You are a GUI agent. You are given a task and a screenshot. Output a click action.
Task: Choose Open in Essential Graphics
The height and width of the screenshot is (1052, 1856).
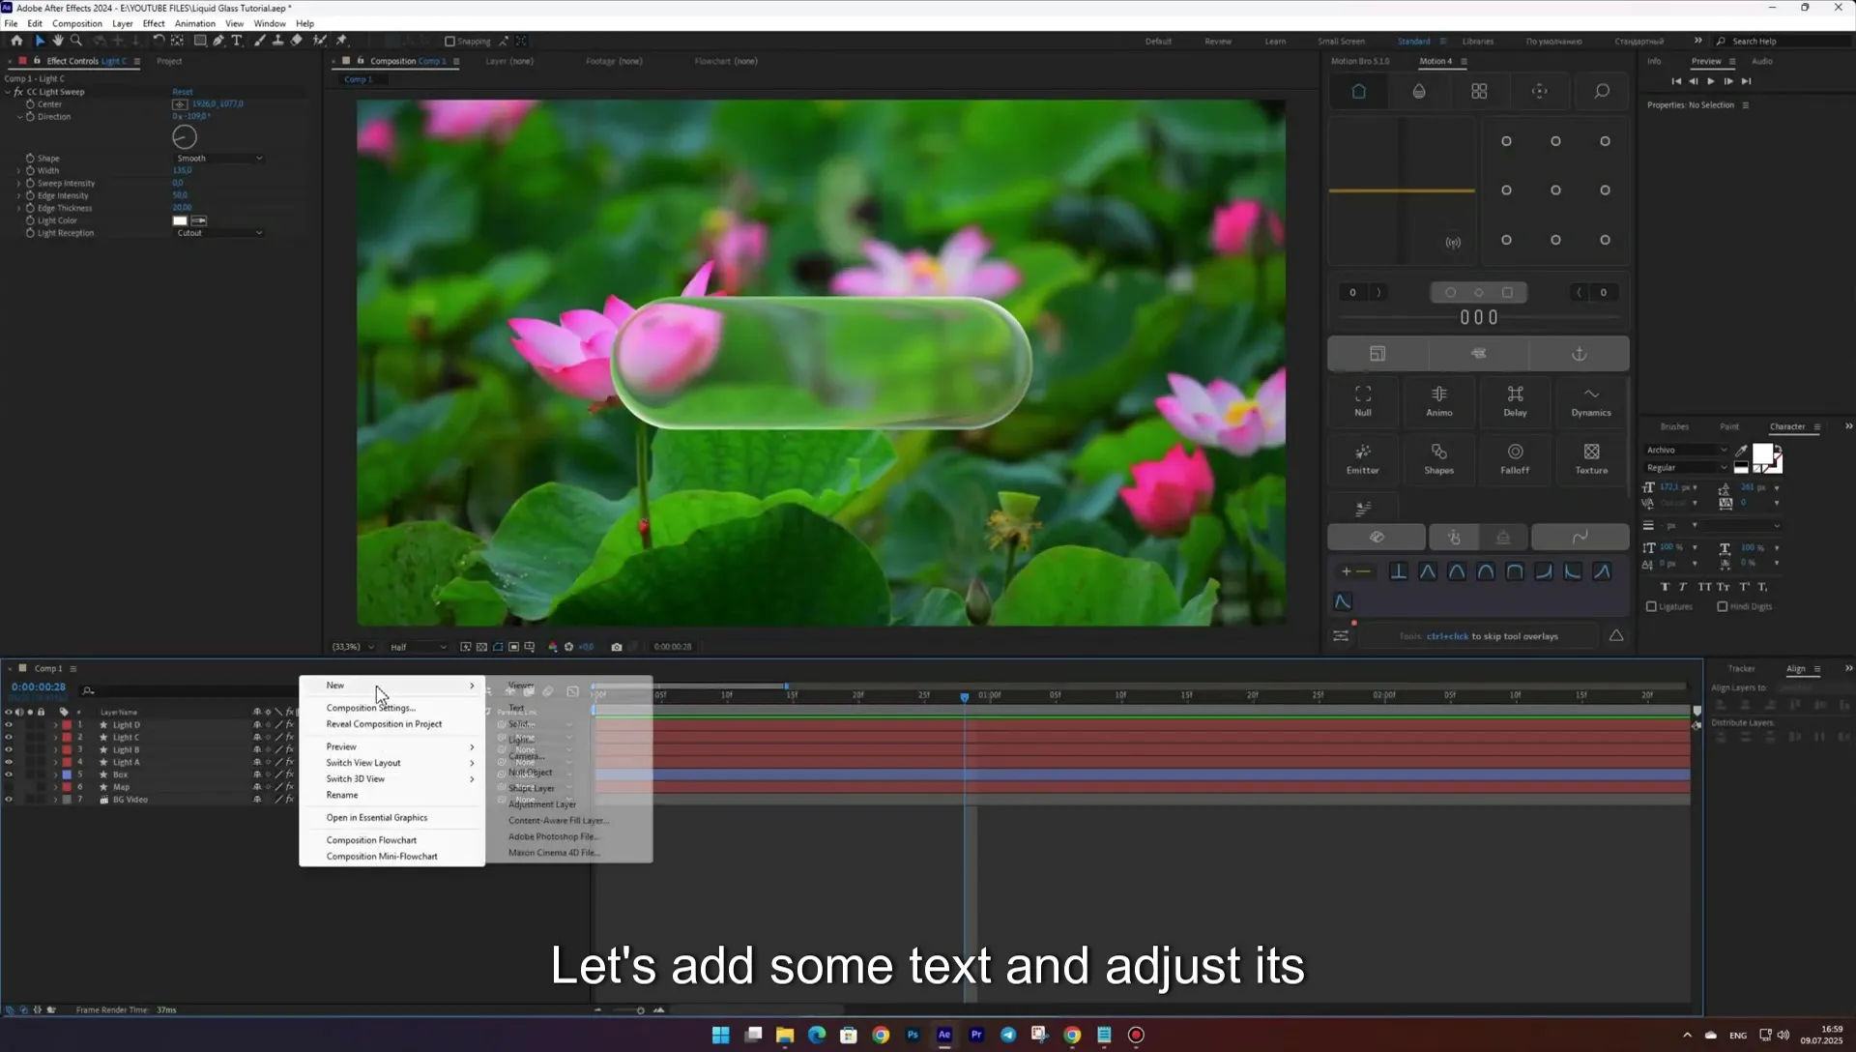(377, 818)
